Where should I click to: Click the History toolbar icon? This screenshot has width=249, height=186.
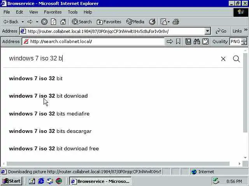click(152, 22)
